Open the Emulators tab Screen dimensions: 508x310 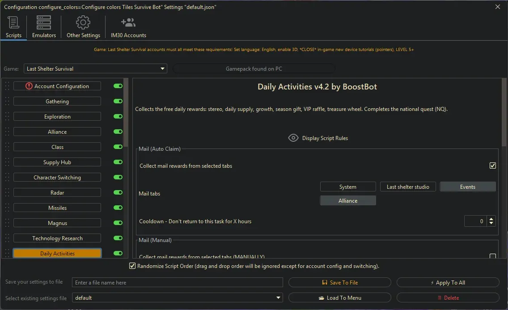coord(44,27)
